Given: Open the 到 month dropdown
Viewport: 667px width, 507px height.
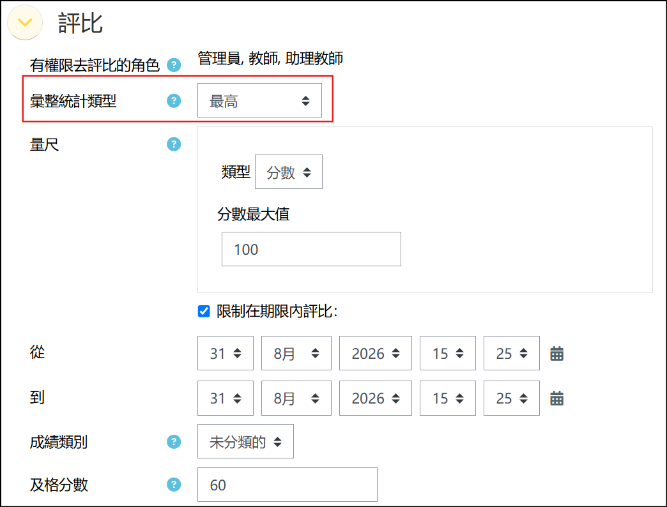Looking at the screenshot, I should [296, 398].
